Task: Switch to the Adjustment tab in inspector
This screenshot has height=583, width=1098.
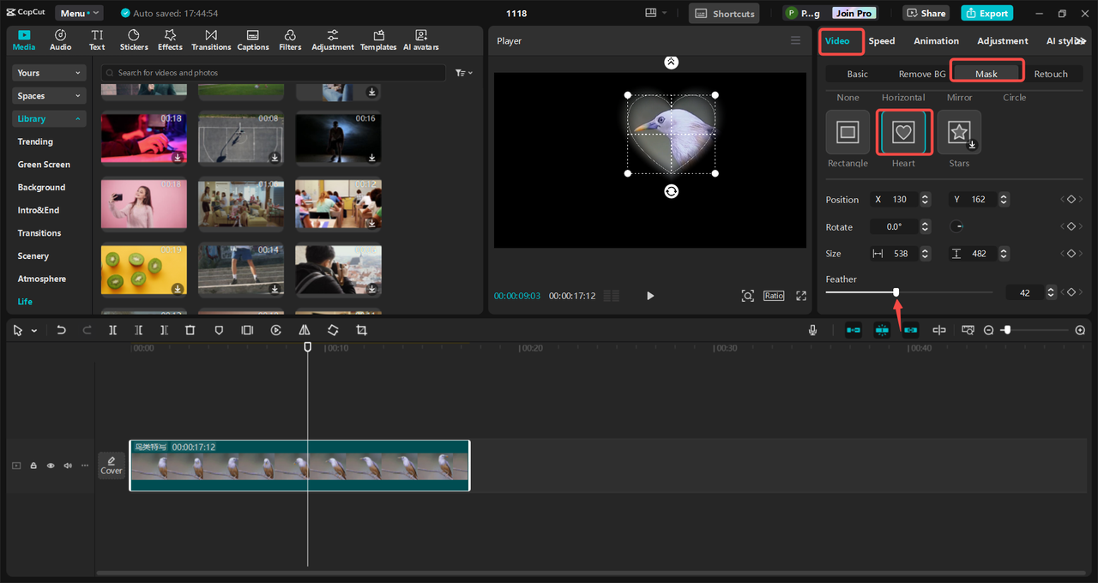Action: [1002, 40]
